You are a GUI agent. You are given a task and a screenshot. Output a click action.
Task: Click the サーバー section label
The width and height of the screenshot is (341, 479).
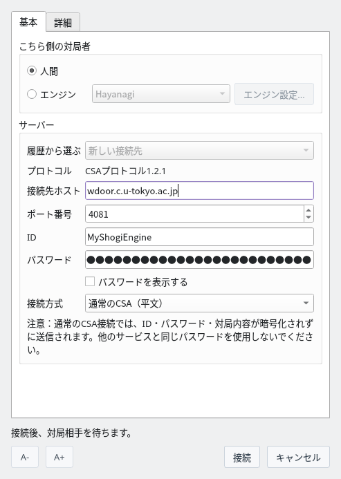(37, 125)
